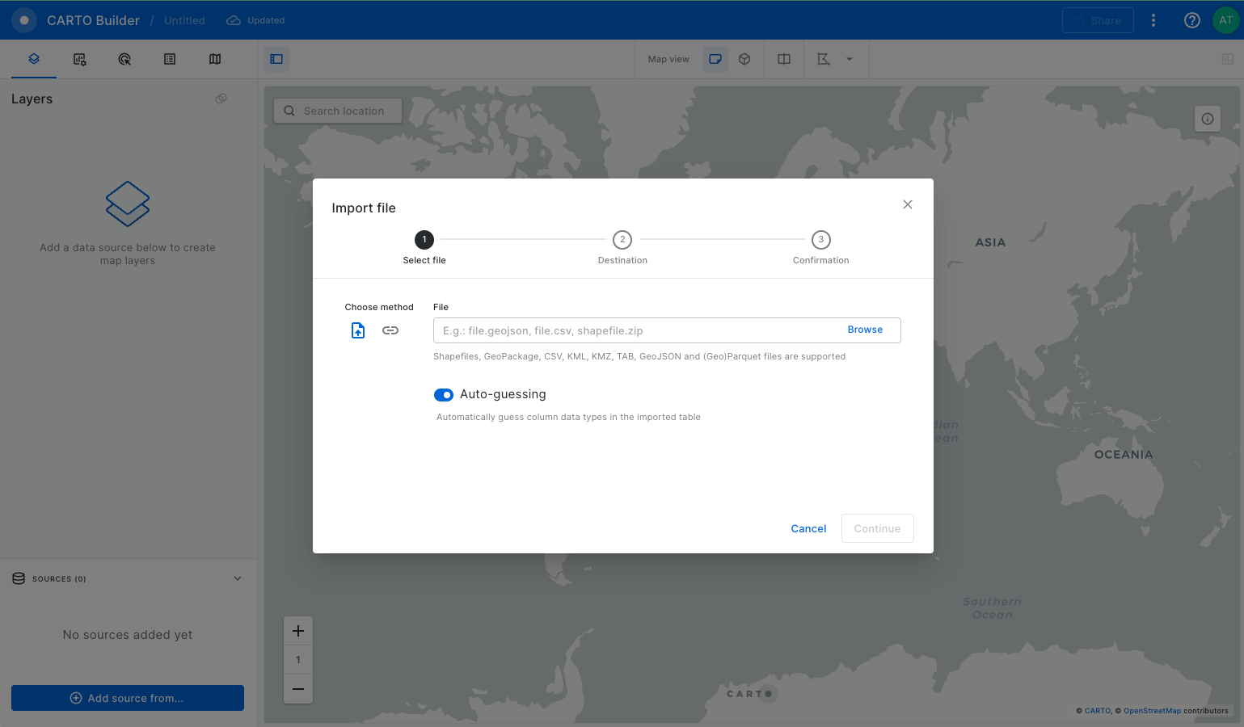The height and width of the screenshot is (727, 1244).
Task: Select local file upload method icon
Action: 358,330
